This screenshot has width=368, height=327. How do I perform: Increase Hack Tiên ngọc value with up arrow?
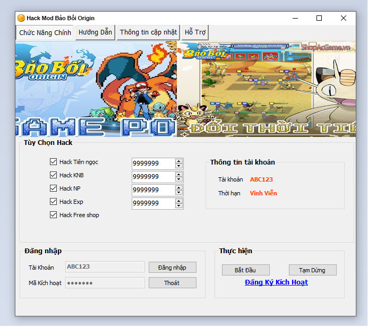(x=179, y=161)
